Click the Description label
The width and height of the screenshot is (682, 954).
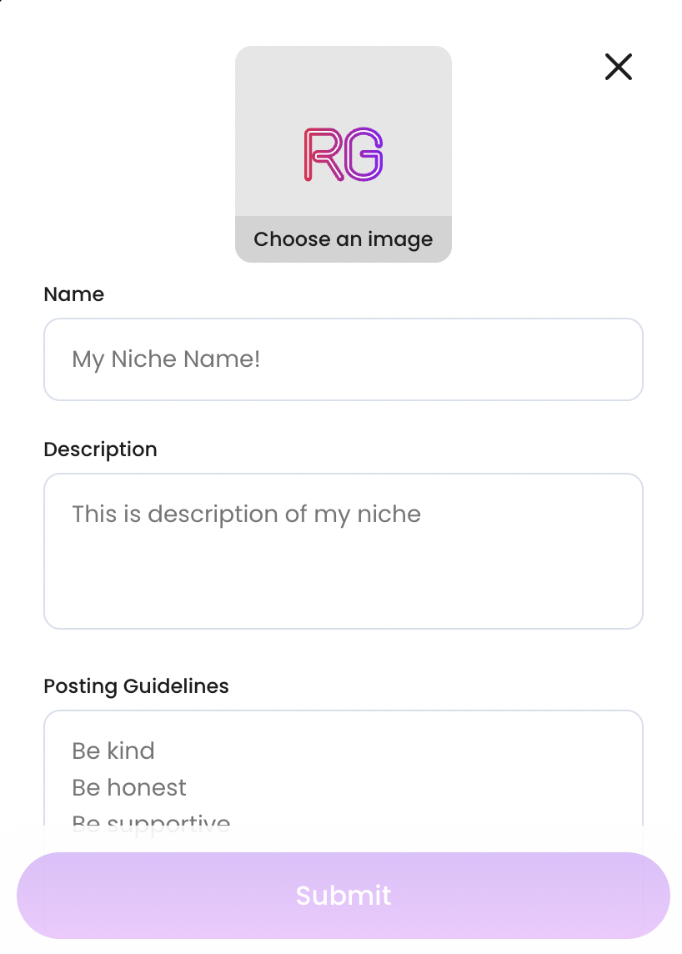[100, 449]
